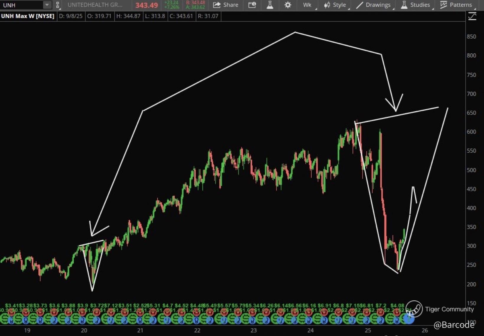Screen dimensions: 484x336
Task: Click the low readout L: 313.8
Action: click(x=155, y=16)
